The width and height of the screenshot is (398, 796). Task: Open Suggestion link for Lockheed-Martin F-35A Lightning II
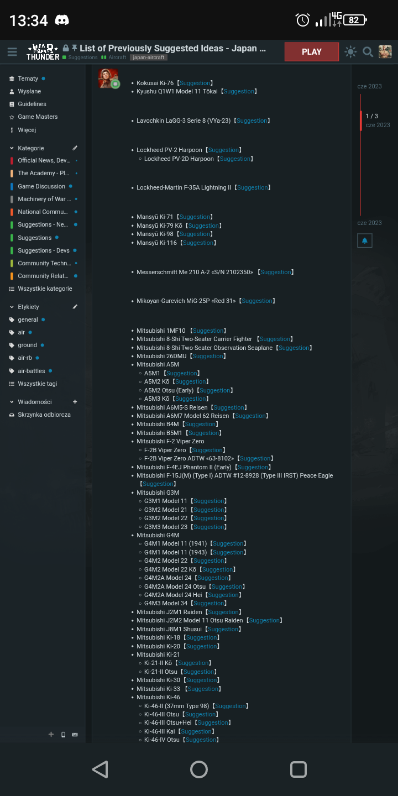point(252,188)
